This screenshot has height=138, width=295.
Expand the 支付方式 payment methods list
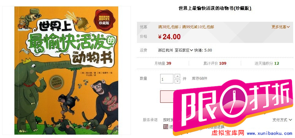282,120
